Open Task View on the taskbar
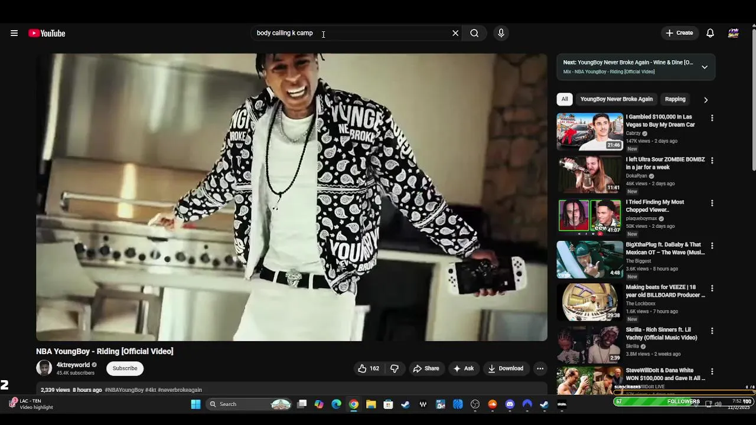Image resolution: width=756 pixels, height=425 pixels. coord(302,404)
